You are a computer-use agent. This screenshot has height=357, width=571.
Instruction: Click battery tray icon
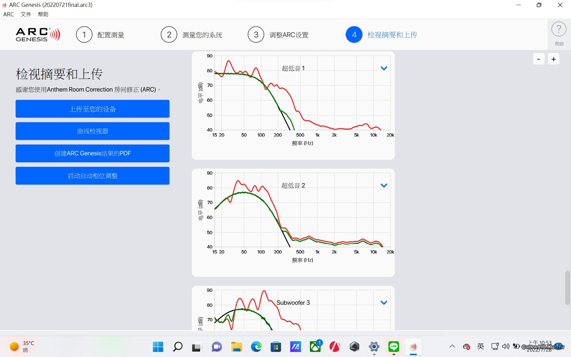pyautogui.click(x=517, y=346)
